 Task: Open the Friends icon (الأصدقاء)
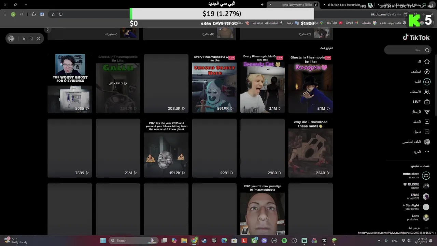(427, 92)
